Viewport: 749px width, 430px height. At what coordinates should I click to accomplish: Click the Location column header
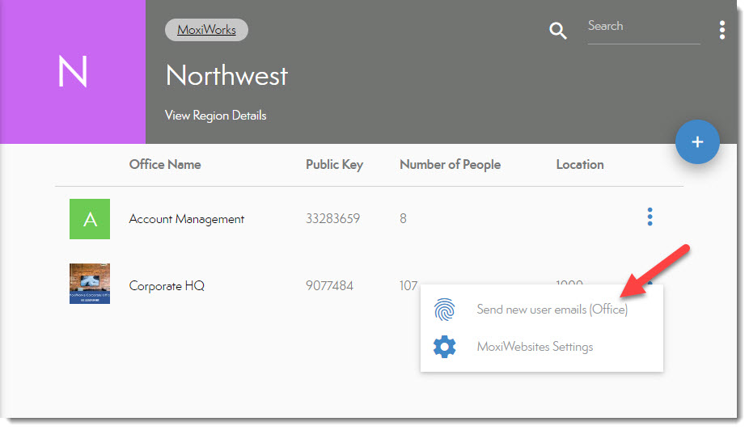pyautogui.click(x=579, y=164)
